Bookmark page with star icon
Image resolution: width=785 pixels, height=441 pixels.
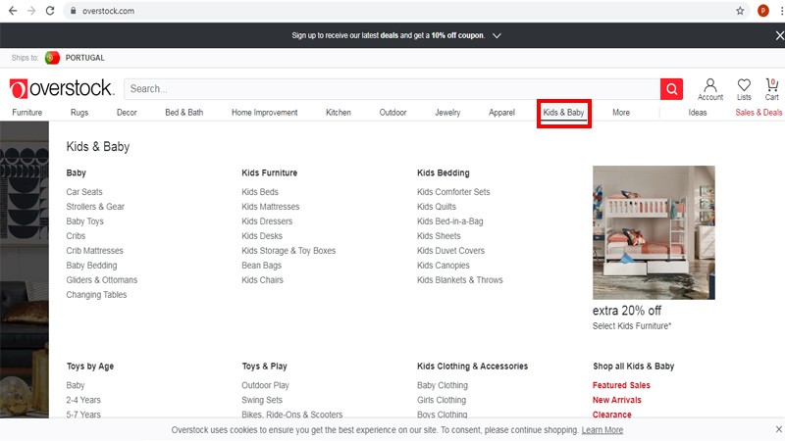click(x=740, y=11)
